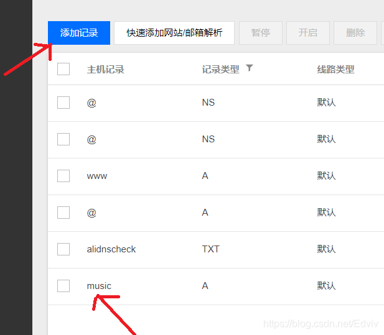The width and height of the screenshot is (384, 335).
Task: Select the @ A record checkbox
Action: (63, 213)
